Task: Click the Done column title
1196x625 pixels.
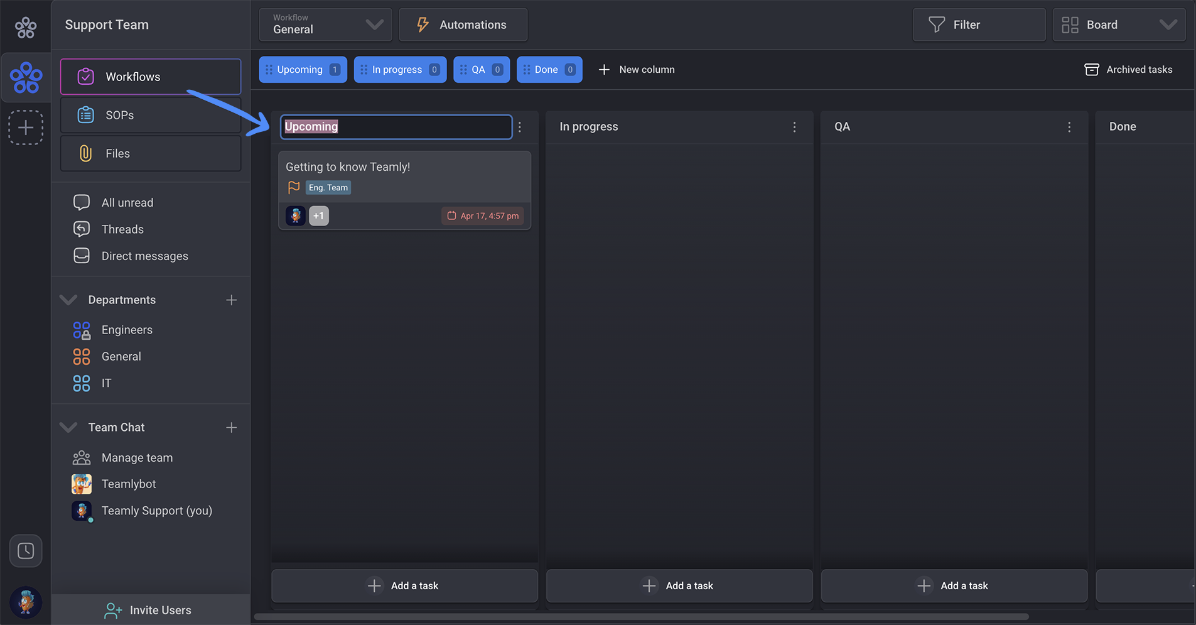Action: [x=1123, y=127]
